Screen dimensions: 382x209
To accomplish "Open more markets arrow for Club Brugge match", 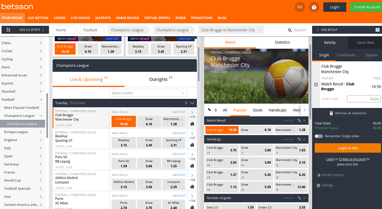I will (192, 113).
